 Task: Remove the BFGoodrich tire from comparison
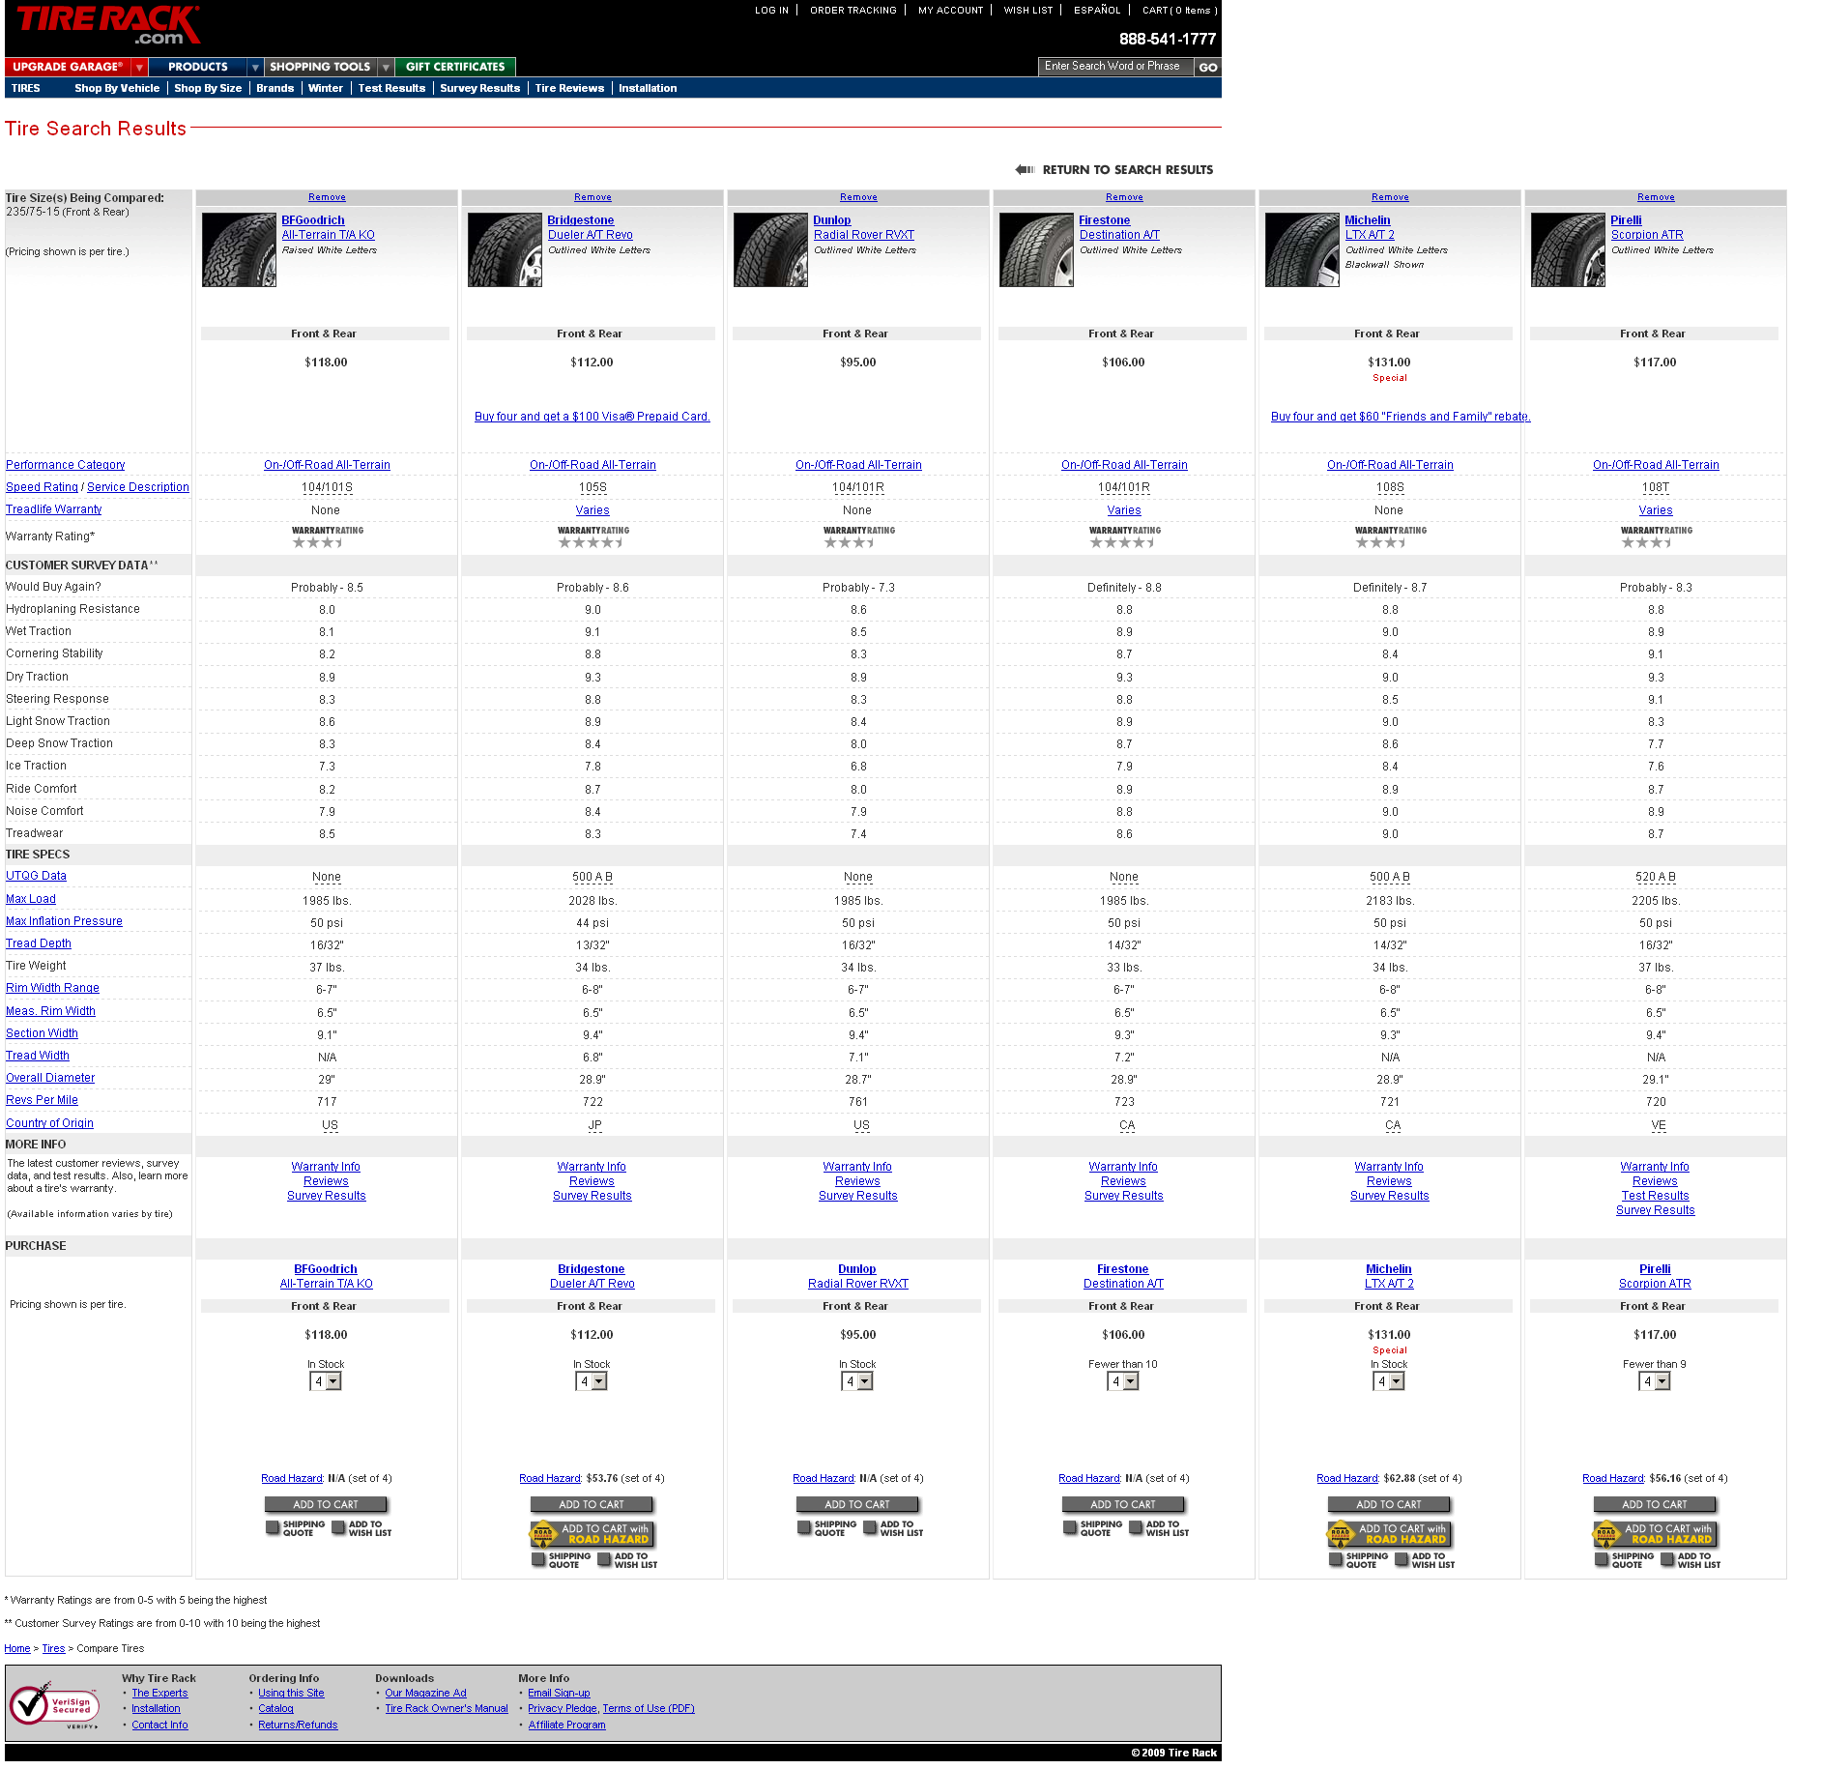327,197
